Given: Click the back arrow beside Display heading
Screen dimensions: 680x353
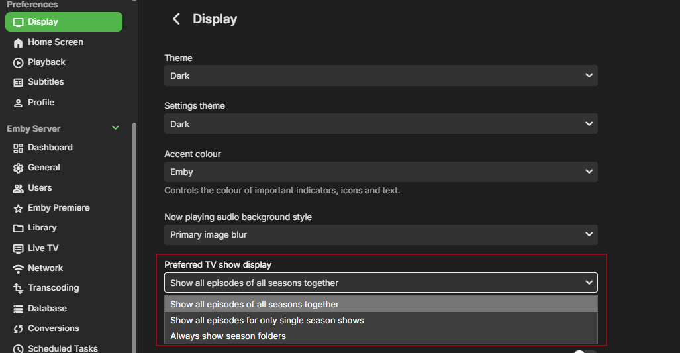Looking at the screenshot, I should tap(176, 19).
